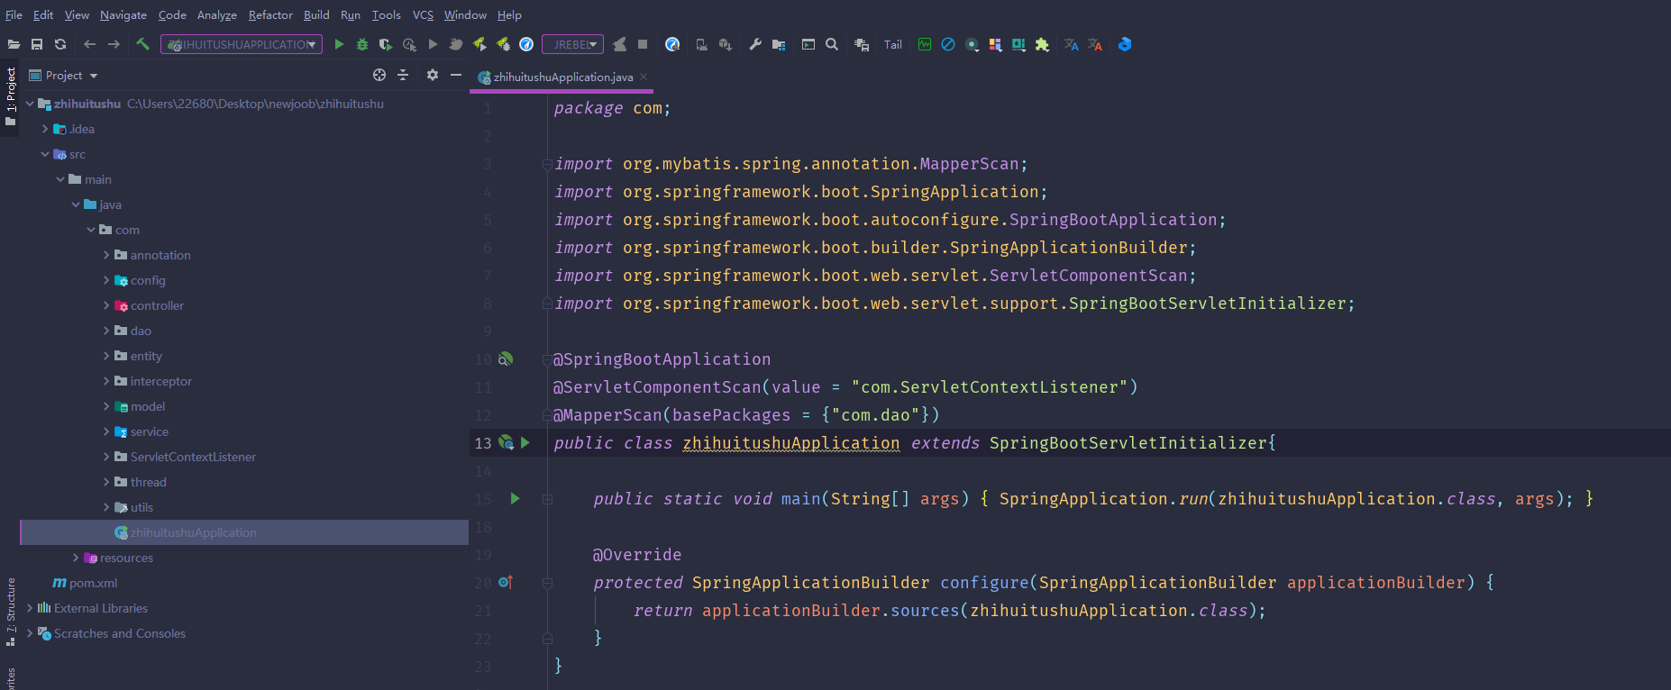Click run gutter arrow beside main method
Image resolution: width=1671 pixels, height=690 pixels.
click(x=515, y=498)
